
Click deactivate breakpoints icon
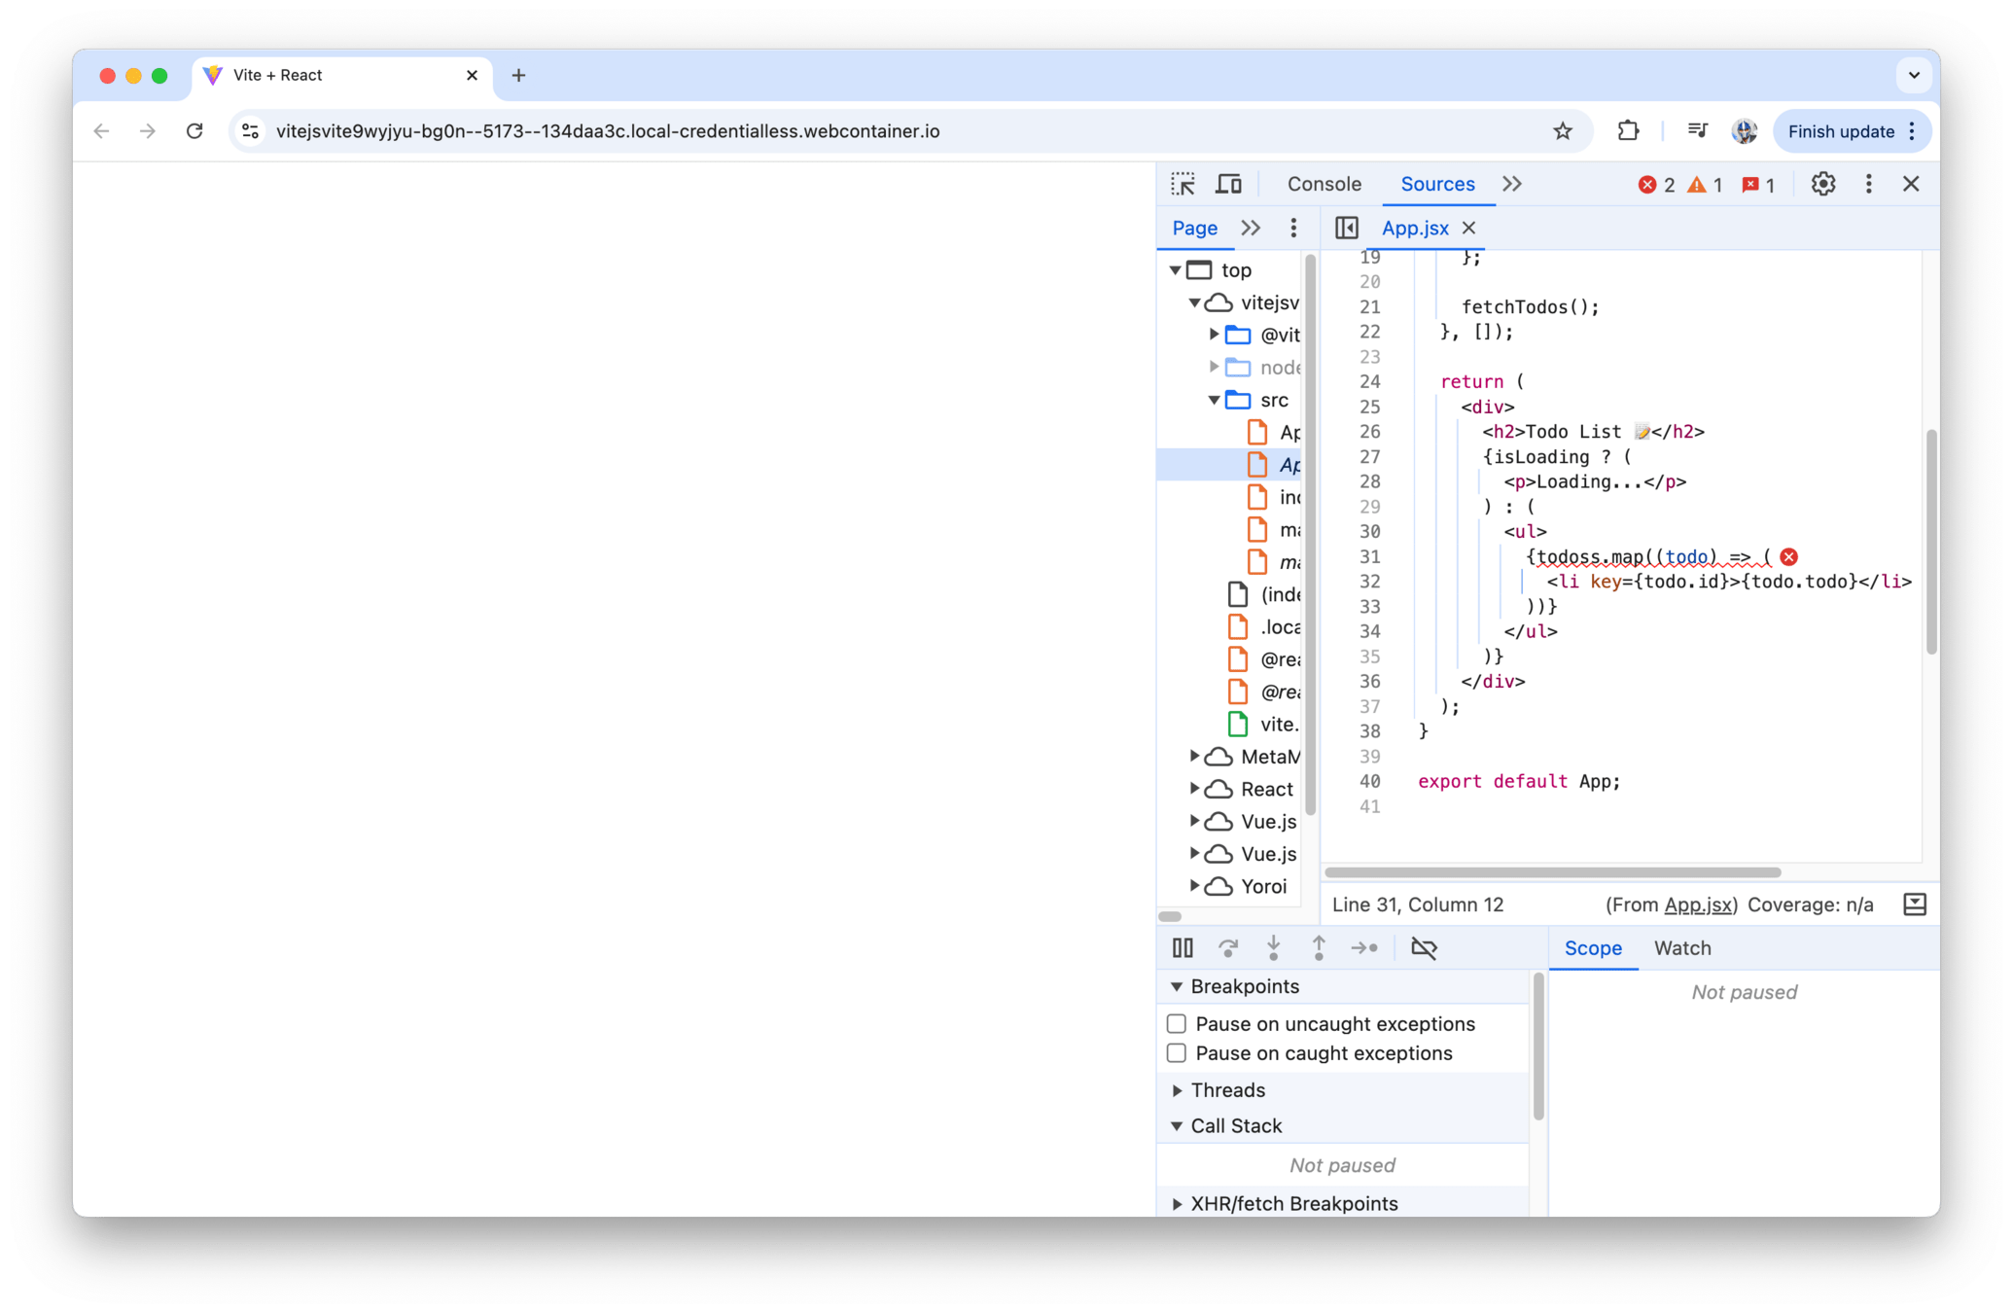pos(1424,947)
